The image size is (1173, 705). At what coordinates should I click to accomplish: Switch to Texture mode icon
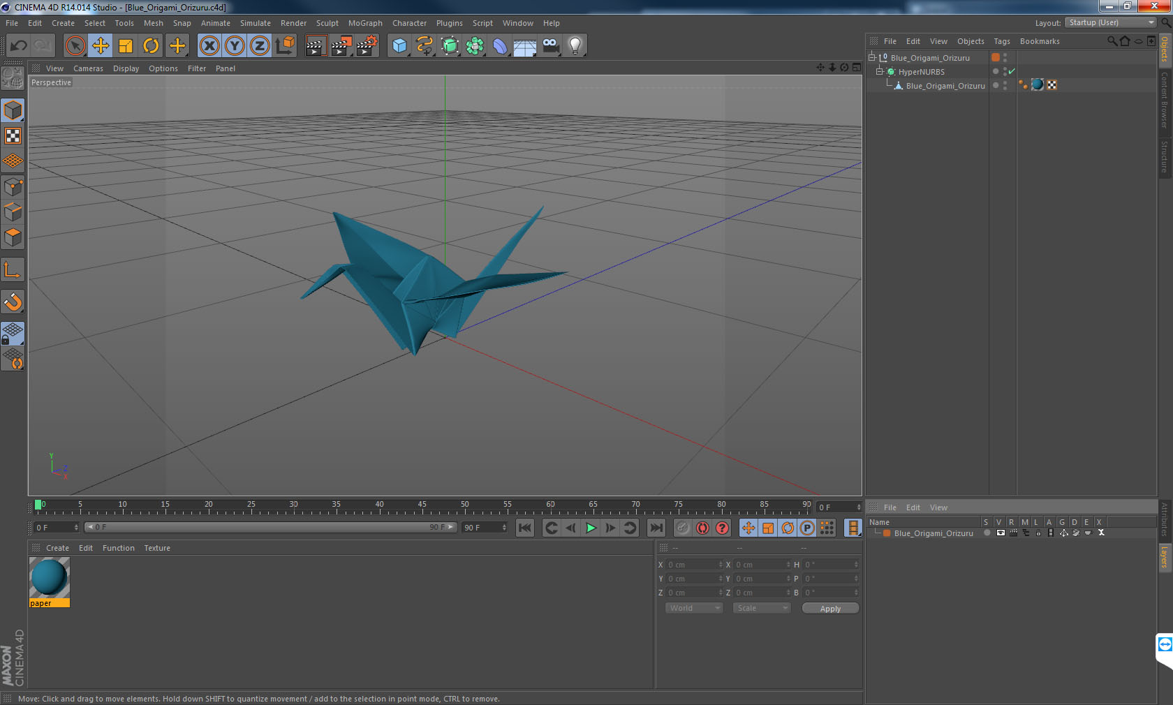click(x=13, y=135)
